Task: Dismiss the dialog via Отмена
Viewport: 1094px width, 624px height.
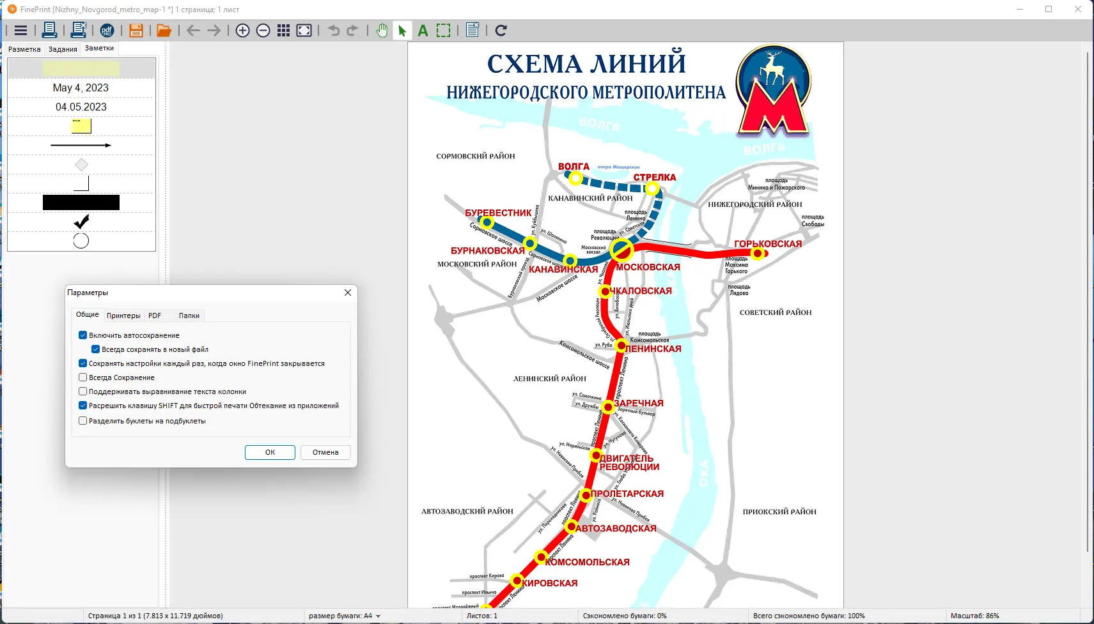Action: (325, 452)
